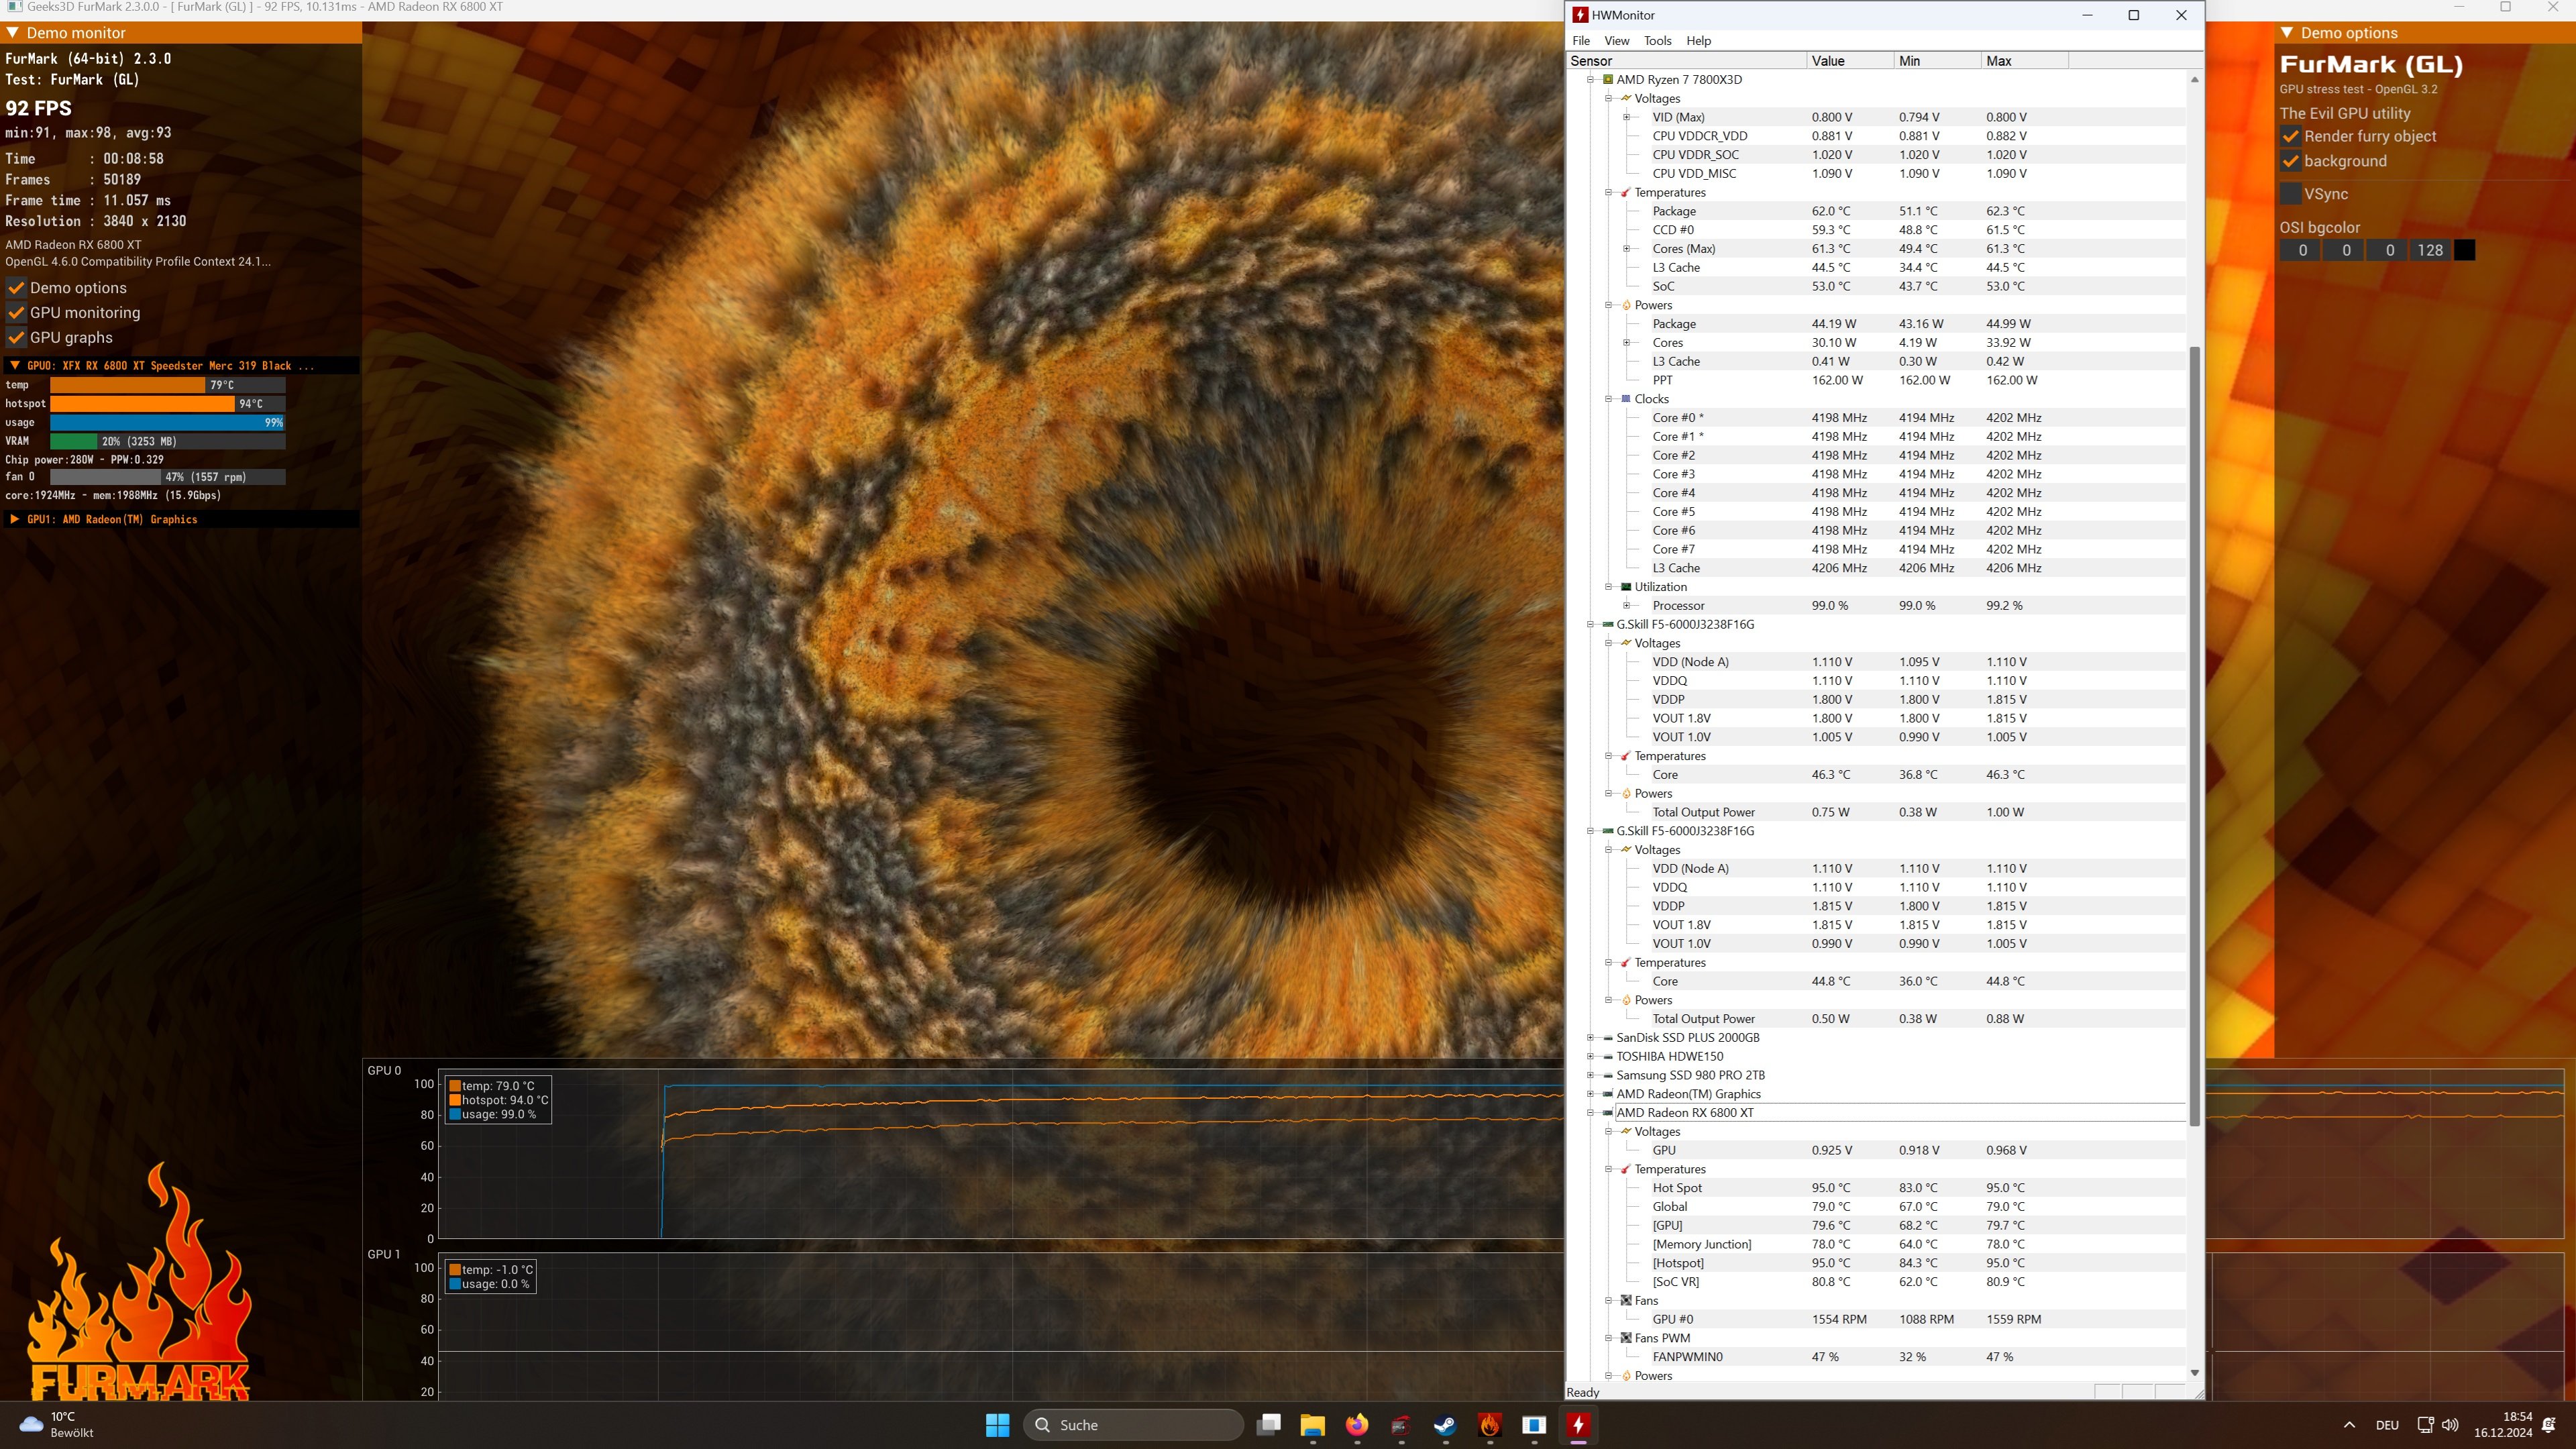The image size is (2576, 1449).
Task: Collapse the AMD Ryzen 7 7800X3D tree node
Action: click(1590, 80)
